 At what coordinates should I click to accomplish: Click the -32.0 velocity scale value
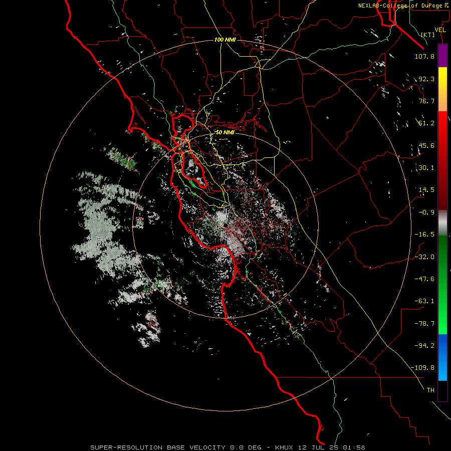[x=424, y=257]
